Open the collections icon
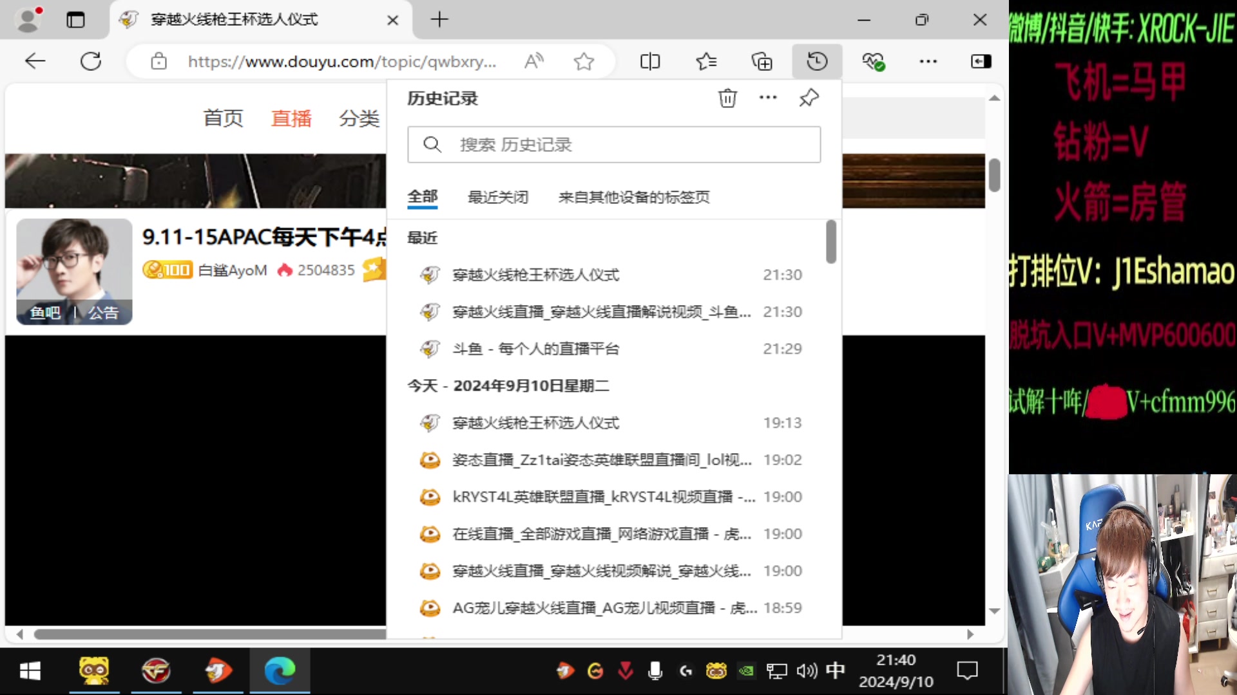 click(x=762, y=61)
